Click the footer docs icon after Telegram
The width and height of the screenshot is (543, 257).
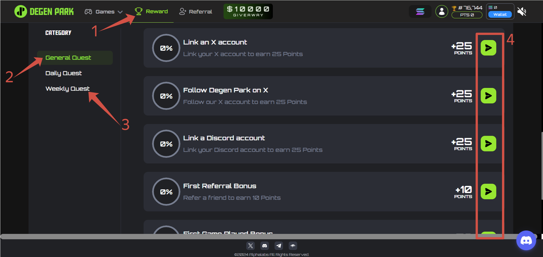(293, 246)
